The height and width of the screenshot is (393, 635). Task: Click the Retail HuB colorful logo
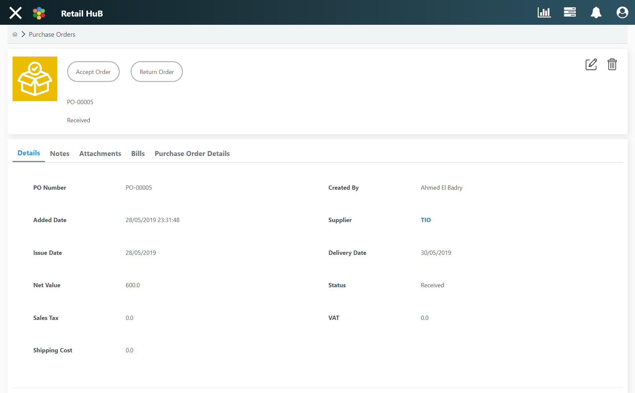coord(39,13)
